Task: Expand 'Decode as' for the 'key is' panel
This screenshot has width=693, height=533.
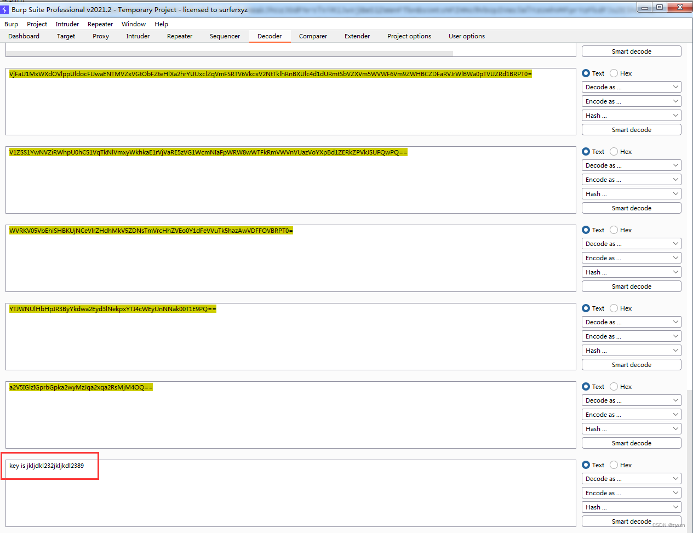Action: [x=632, y=479]
